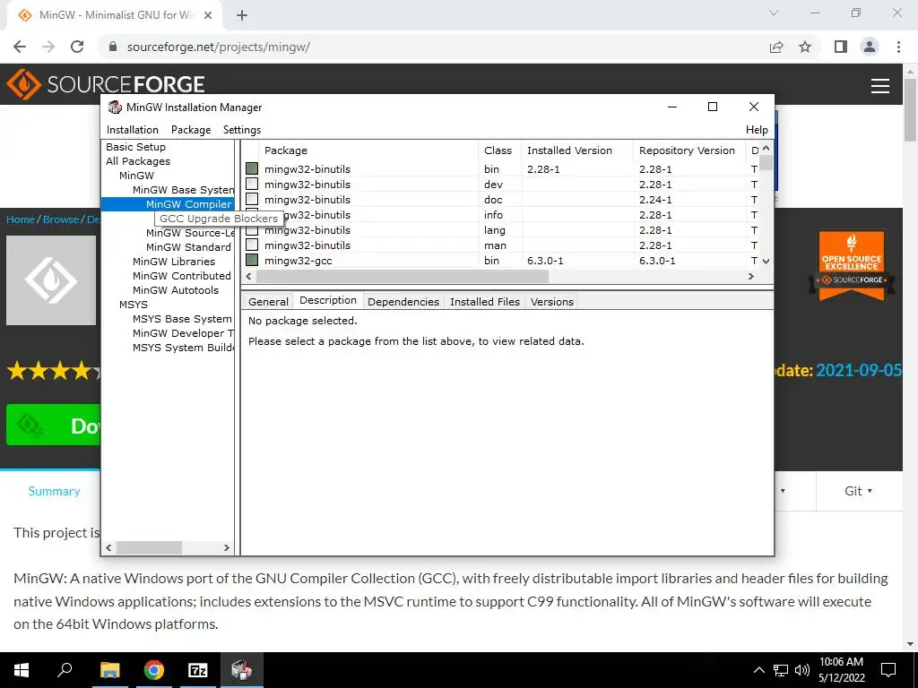This screenshot has width=918, height=688.
Task: Open the Windows Start menu
Action: point(22,670)
